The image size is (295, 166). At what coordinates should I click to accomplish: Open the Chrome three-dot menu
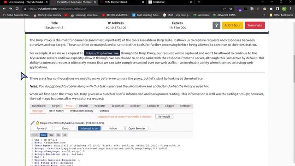click(291, 9)
